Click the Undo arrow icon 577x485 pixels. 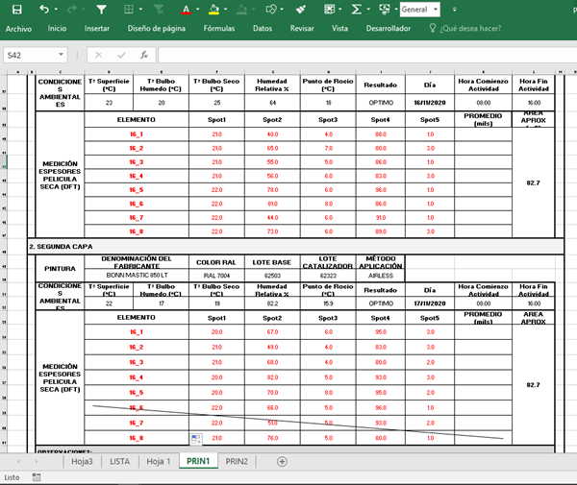pyautogui.click(x=44, y=9)
